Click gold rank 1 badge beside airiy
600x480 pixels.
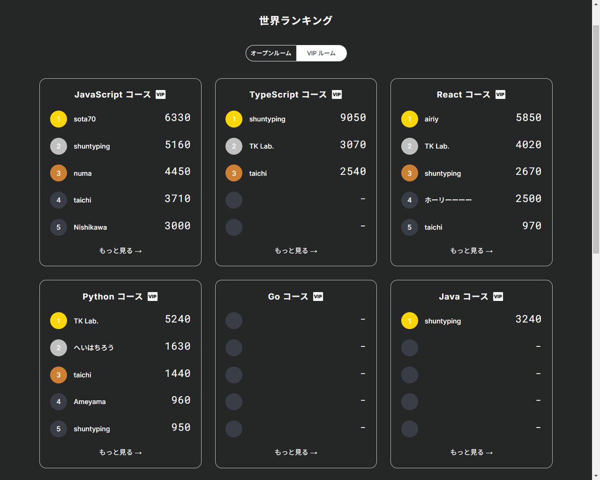click(x=409, y=119)
